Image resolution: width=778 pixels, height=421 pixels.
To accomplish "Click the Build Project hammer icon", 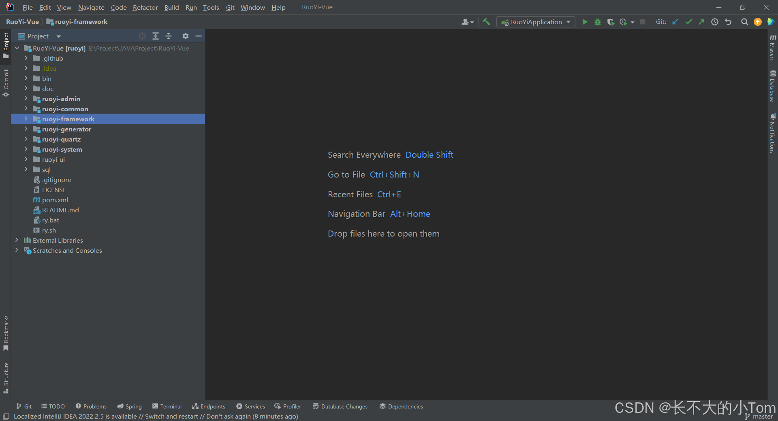I will pyautogui.click(x=486, y=22).
